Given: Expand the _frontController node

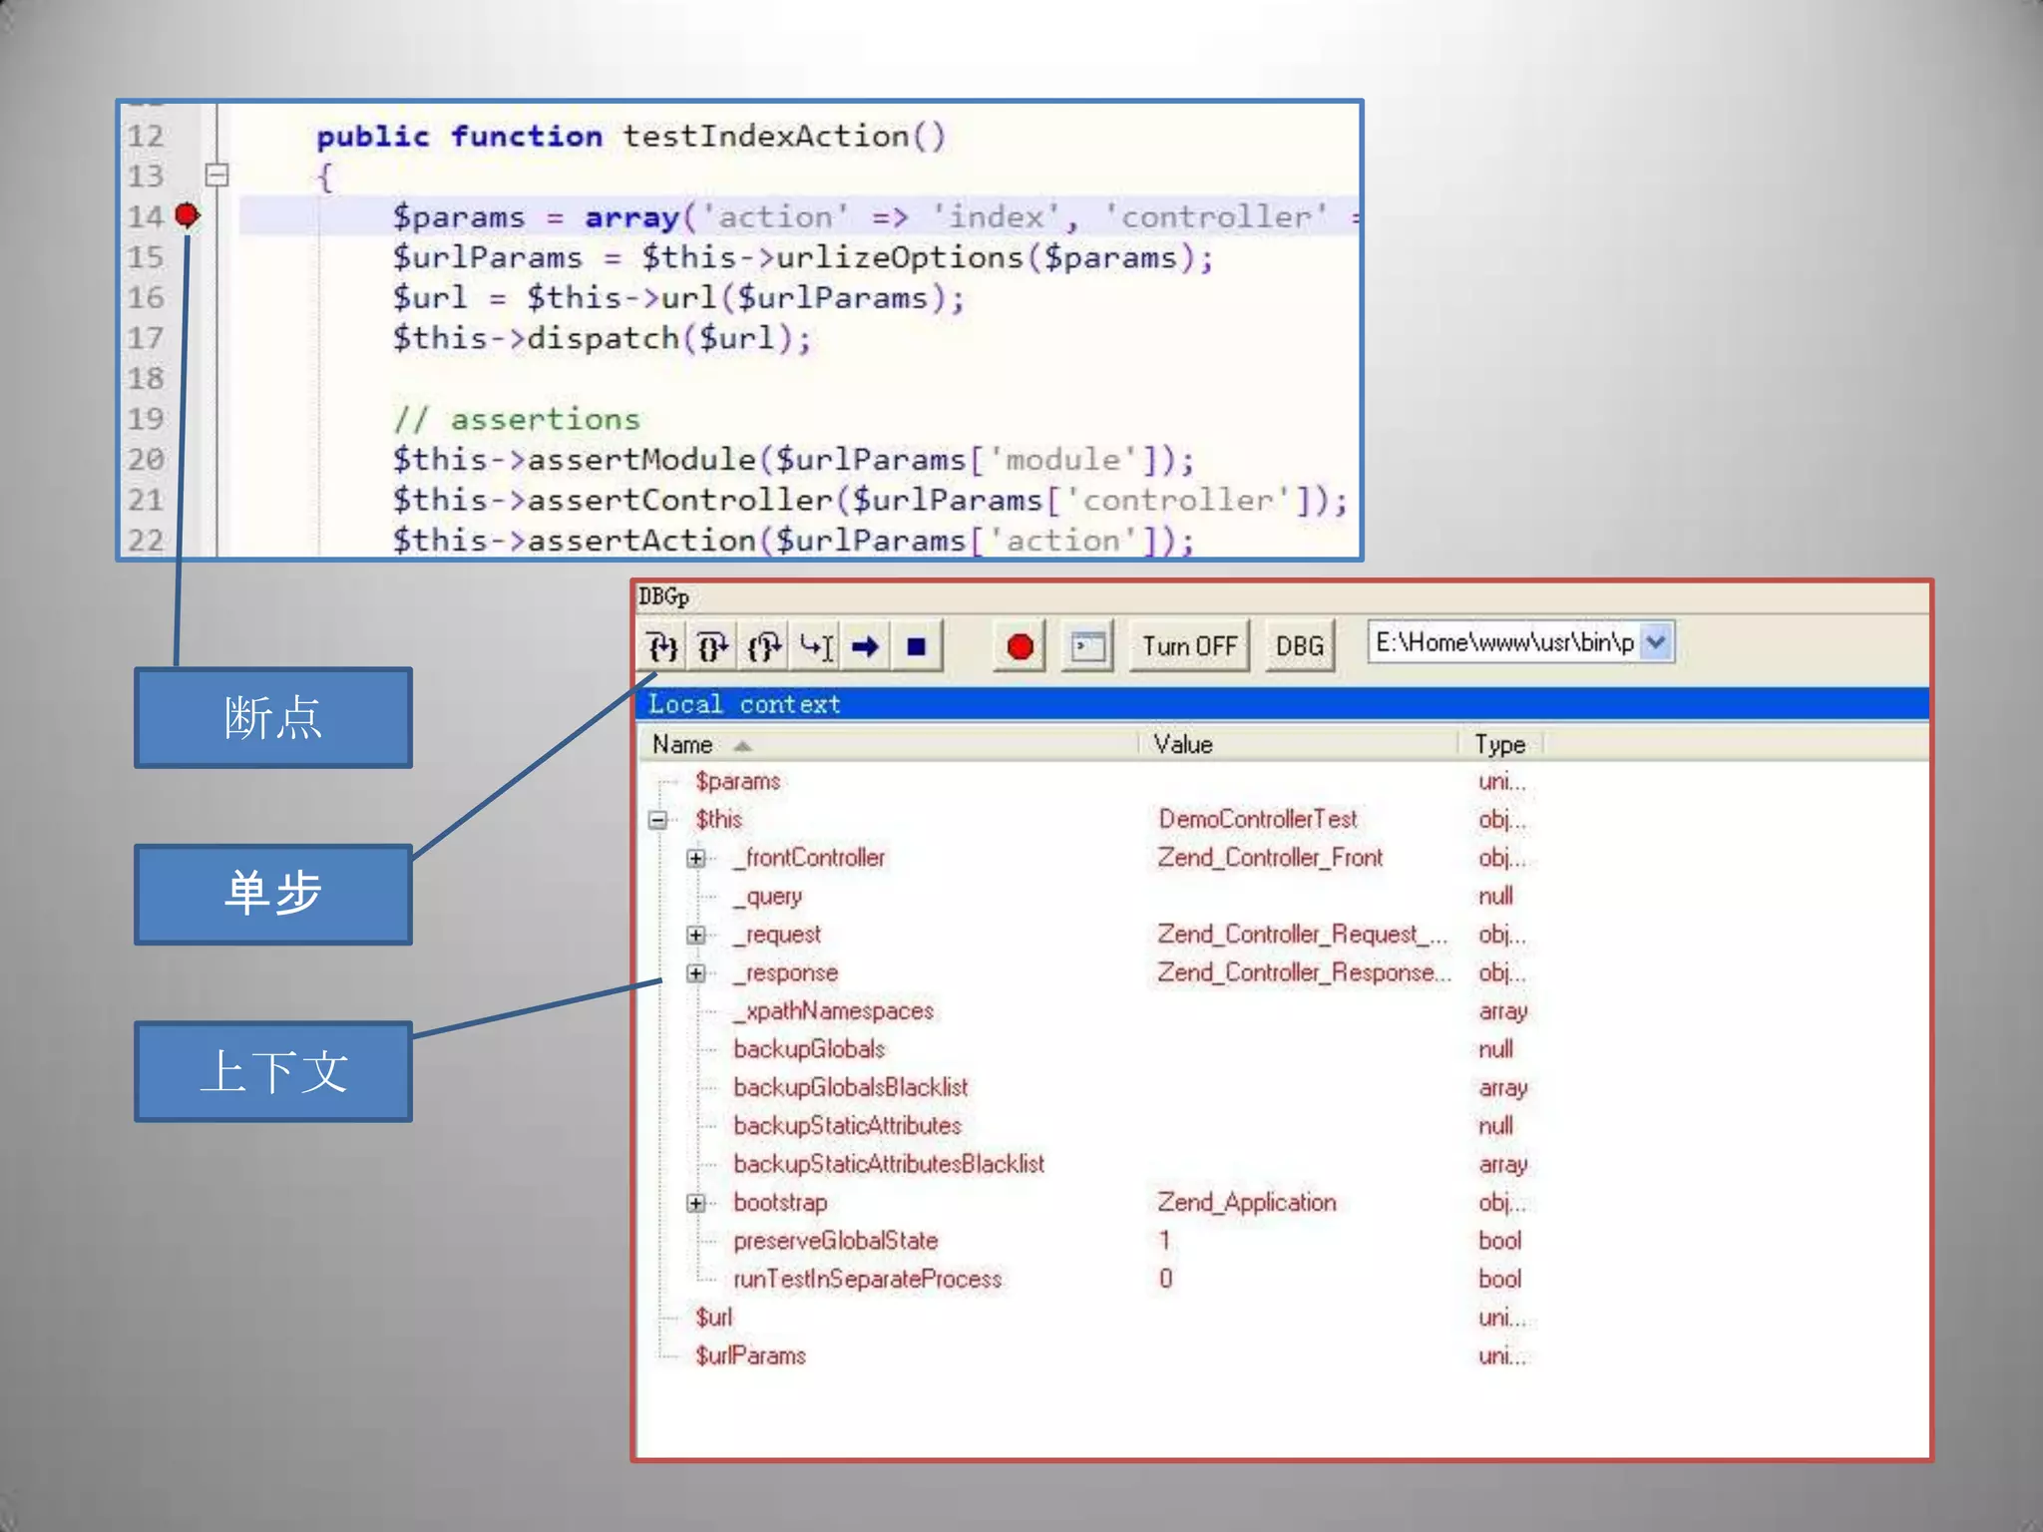Looking at the screenshot, I should pos(696,858).
